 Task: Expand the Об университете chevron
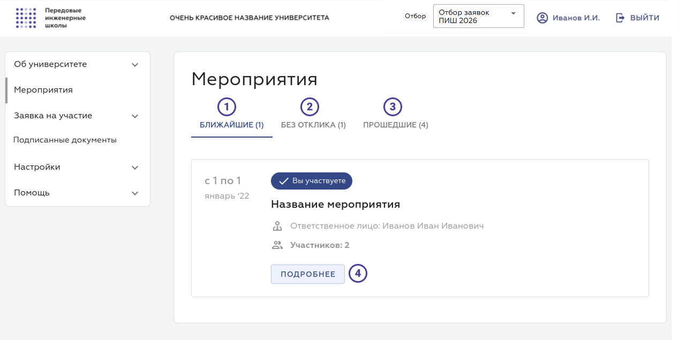pos(135,65)
